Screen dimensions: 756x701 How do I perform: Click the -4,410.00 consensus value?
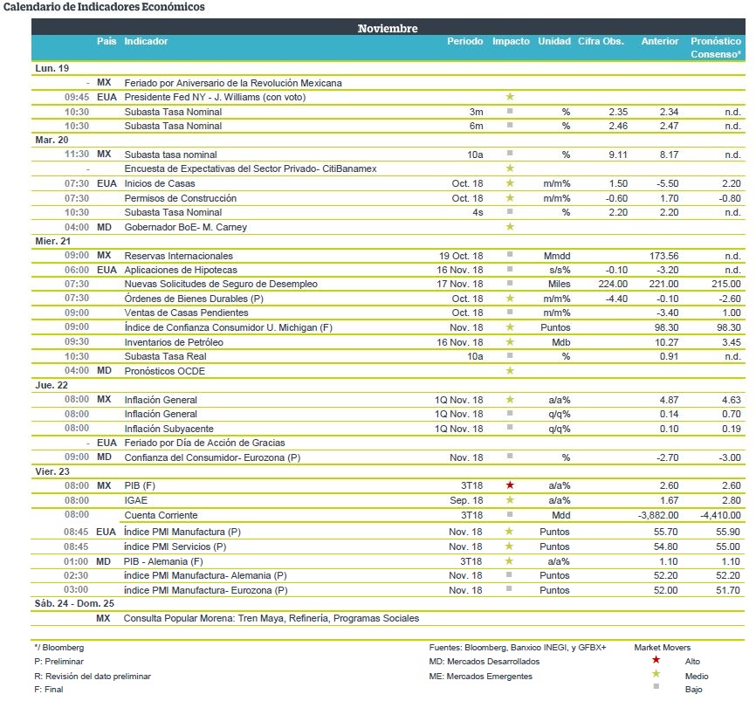click(720, 515)
